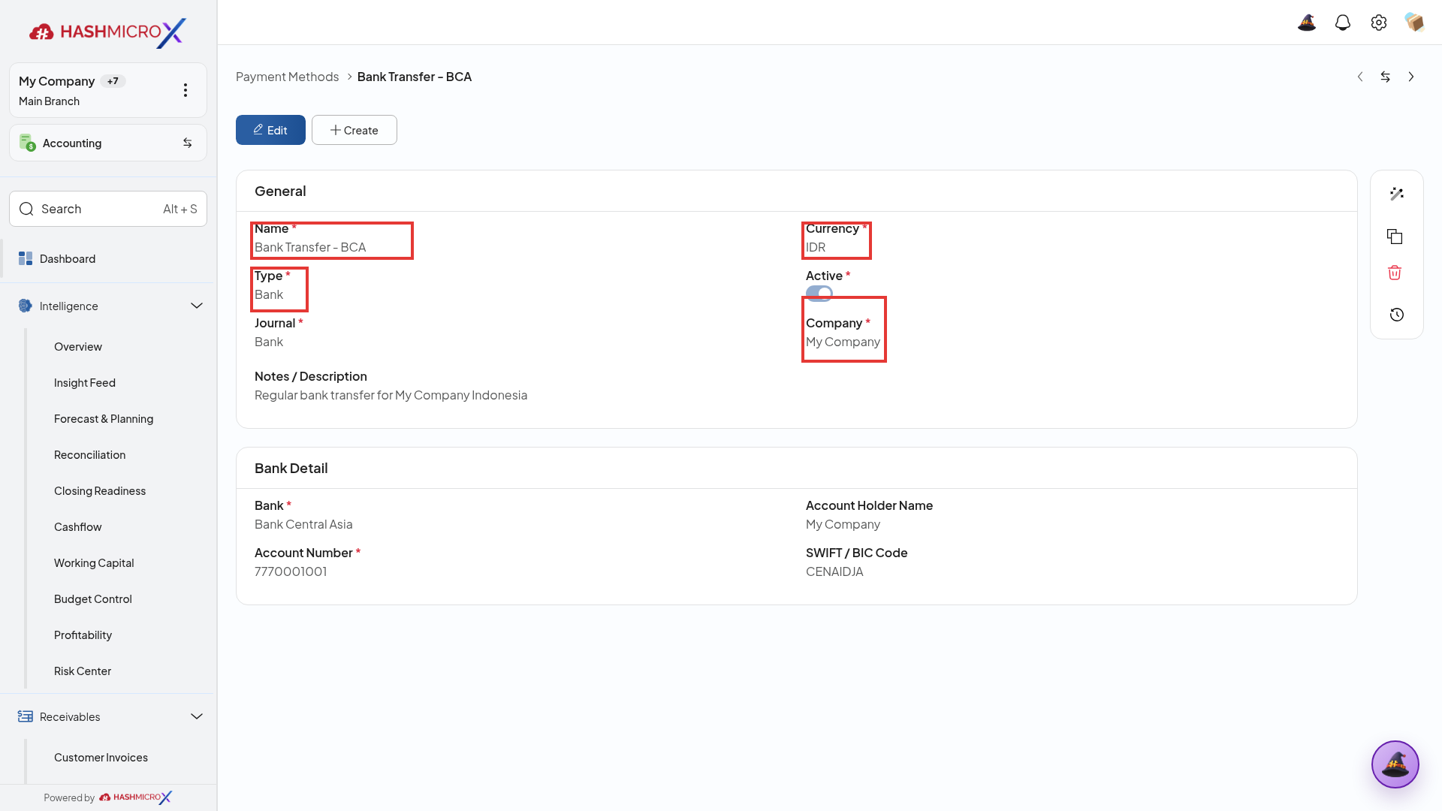Viewport: 1442px width, 811px height.
Task: Open company three-dot options menu
Action: pyautogui.click(x=186, y=90)
